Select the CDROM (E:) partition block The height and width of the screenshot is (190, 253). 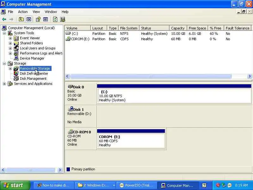(x=131, y=139)
